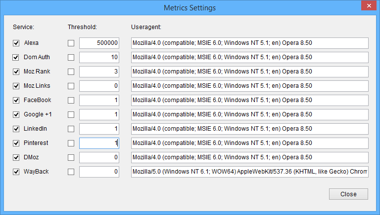Uncheck the Alexa service checkbox
Screen dimensions: 380x215
(16, 43)
